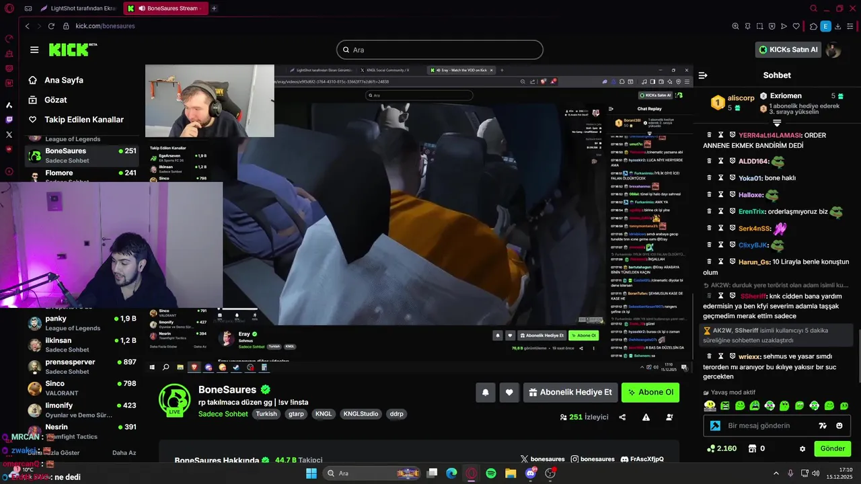Share the stream via share icon
The width and height of the screenshot is (861, 484).
[x=622, y=417]
